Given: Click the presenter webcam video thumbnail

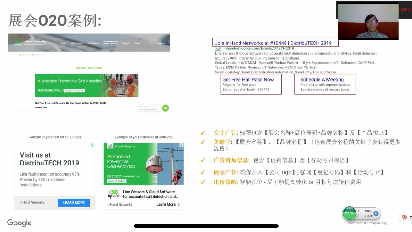Looking at the screenshot, I should pyautogui.click(x=368, y=21).
